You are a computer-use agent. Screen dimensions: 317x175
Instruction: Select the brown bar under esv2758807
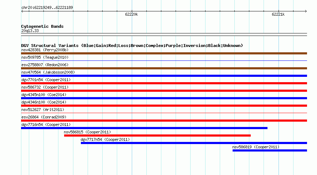[164, 68]
